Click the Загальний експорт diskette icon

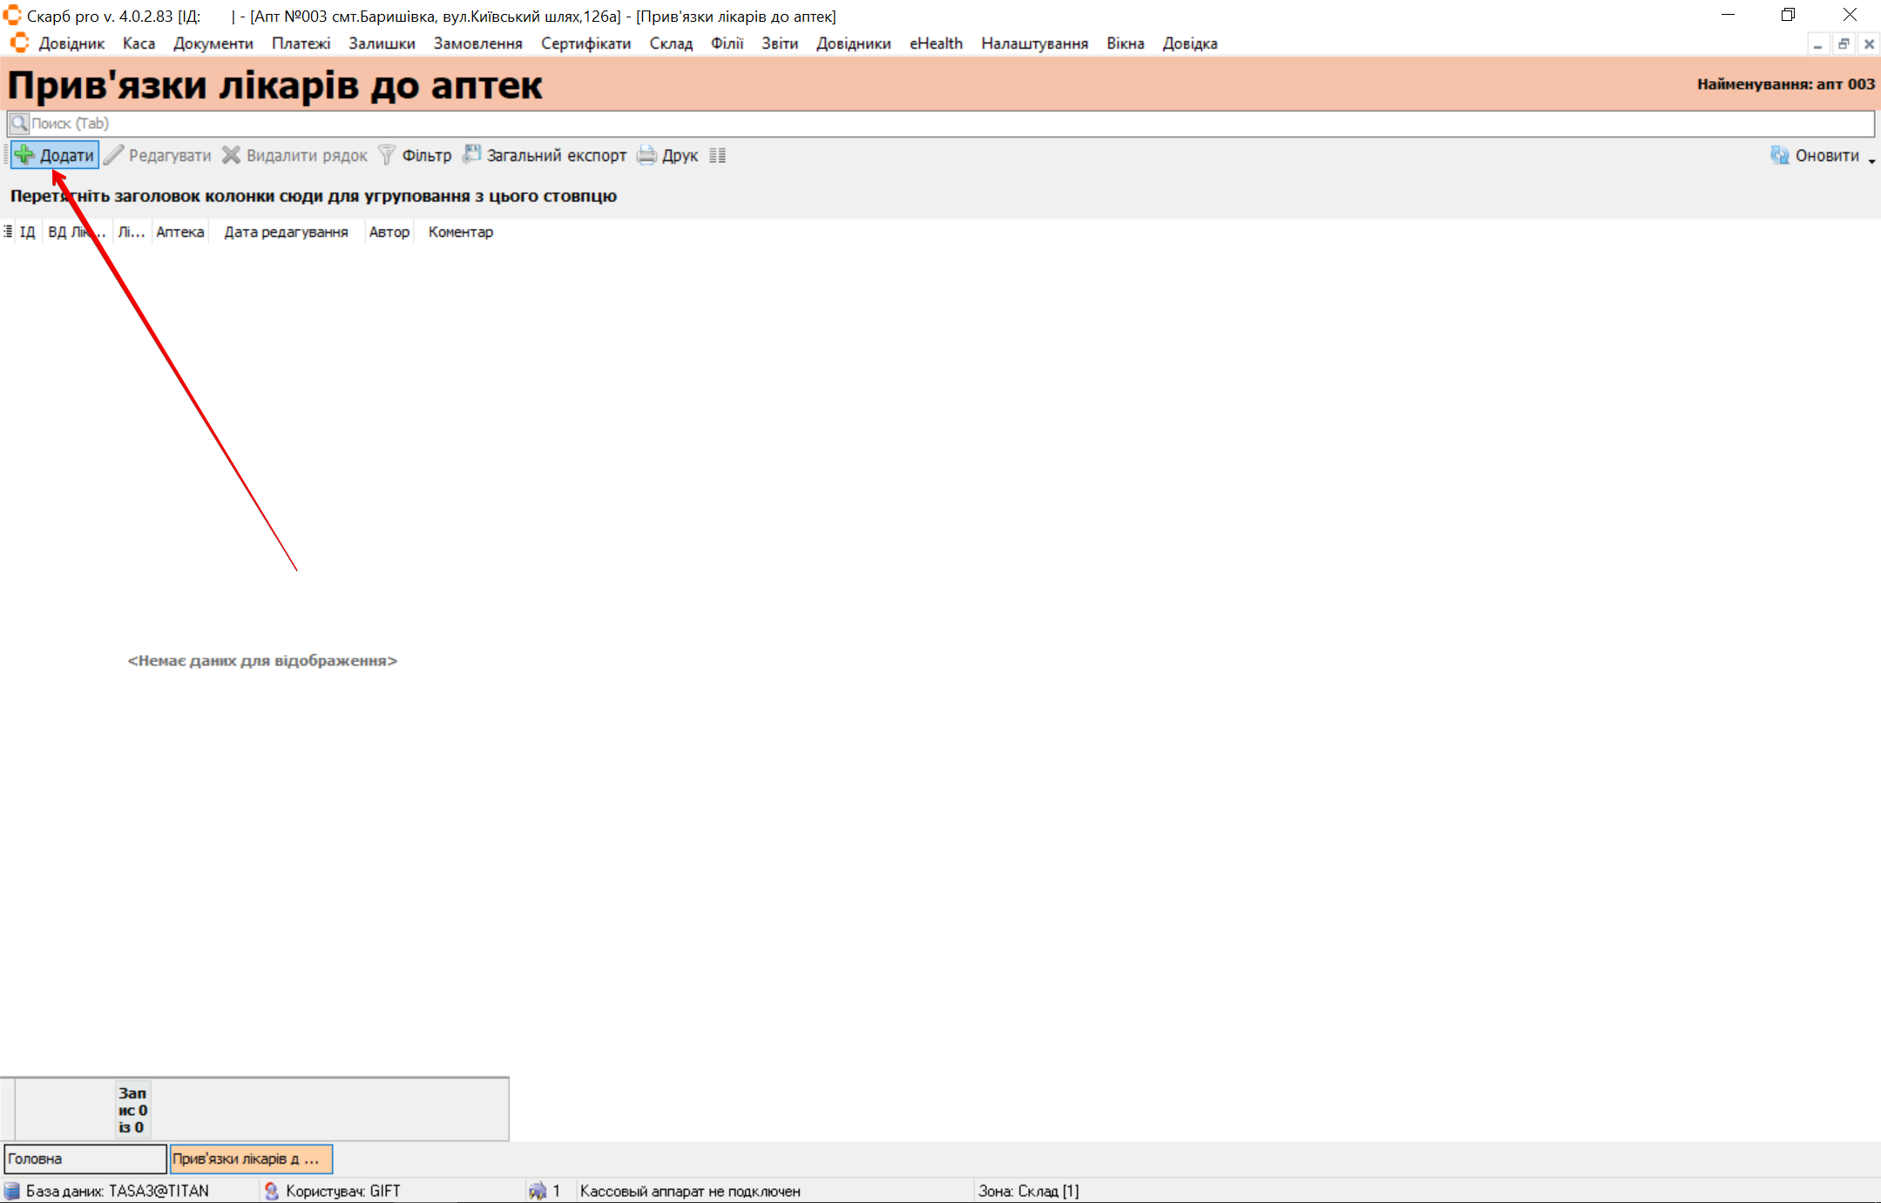[x=471, y=154]
